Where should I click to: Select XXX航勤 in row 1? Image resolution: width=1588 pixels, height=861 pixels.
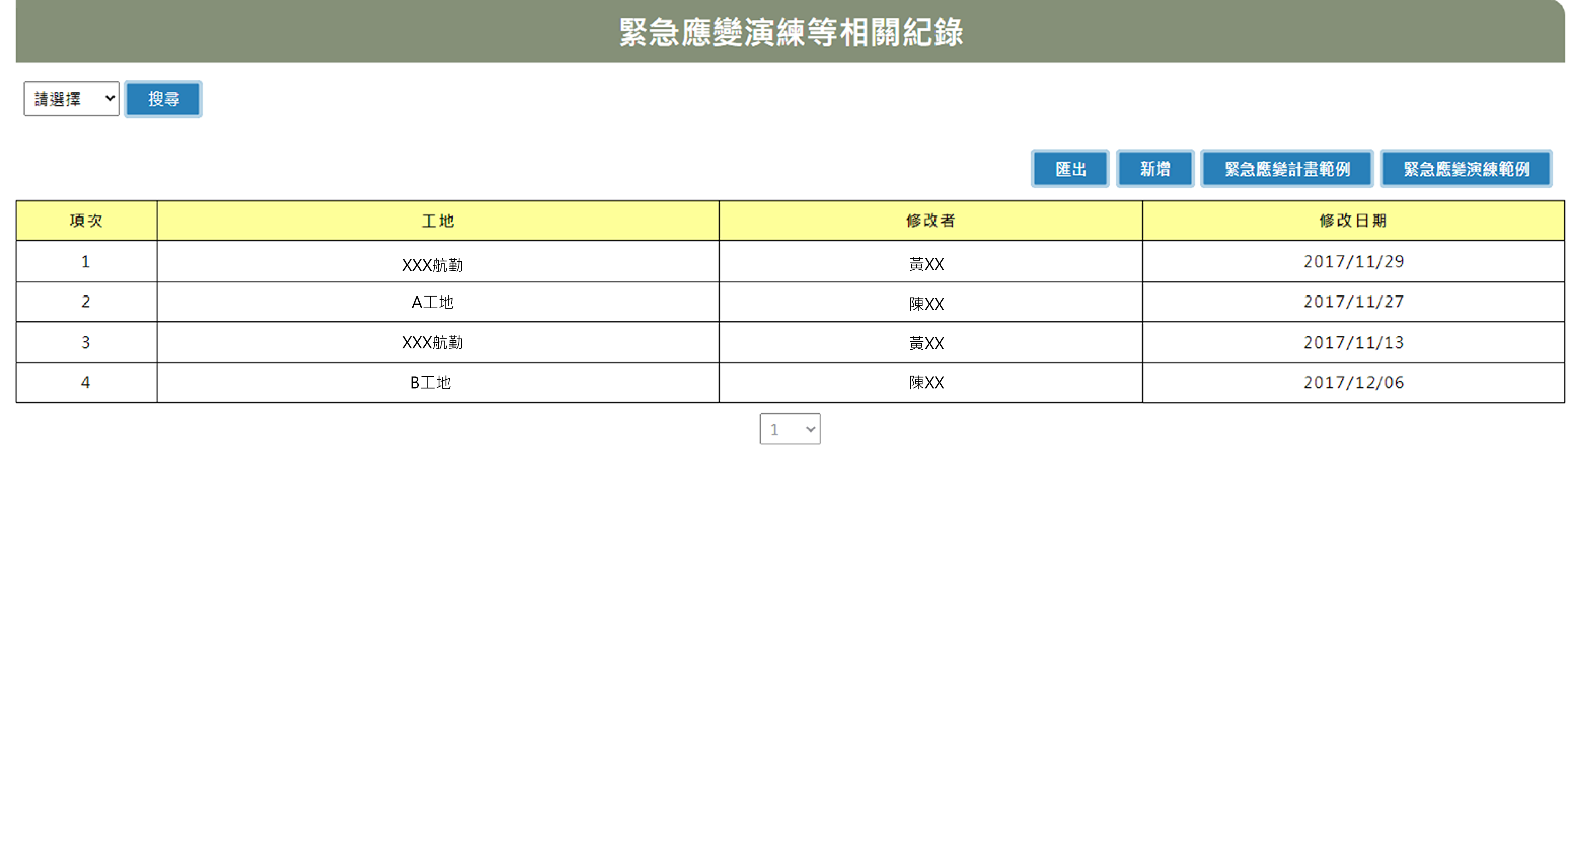click(x=432, y=265)
